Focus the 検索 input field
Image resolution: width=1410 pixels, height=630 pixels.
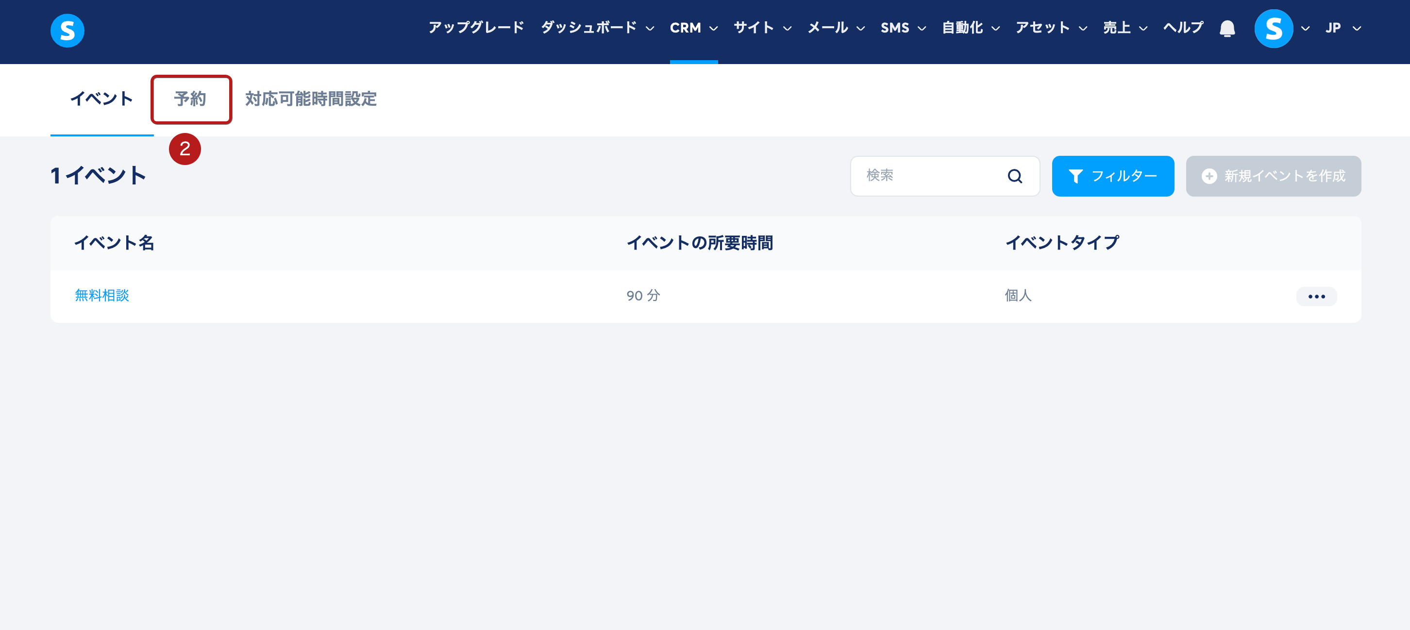point(945,176)
